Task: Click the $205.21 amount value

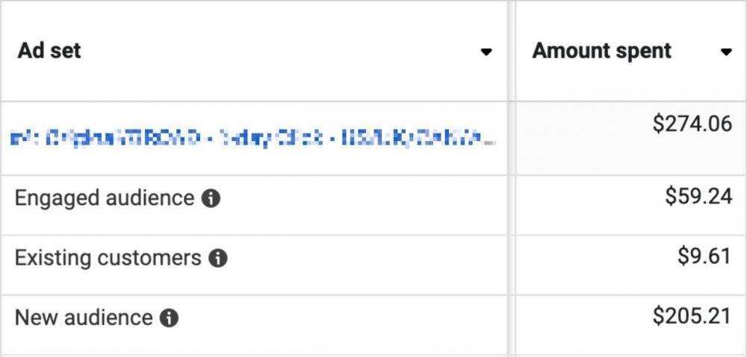Action: 692,316
